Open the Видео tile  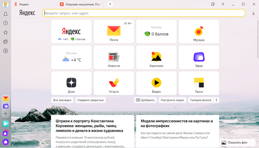click(156, 83)
